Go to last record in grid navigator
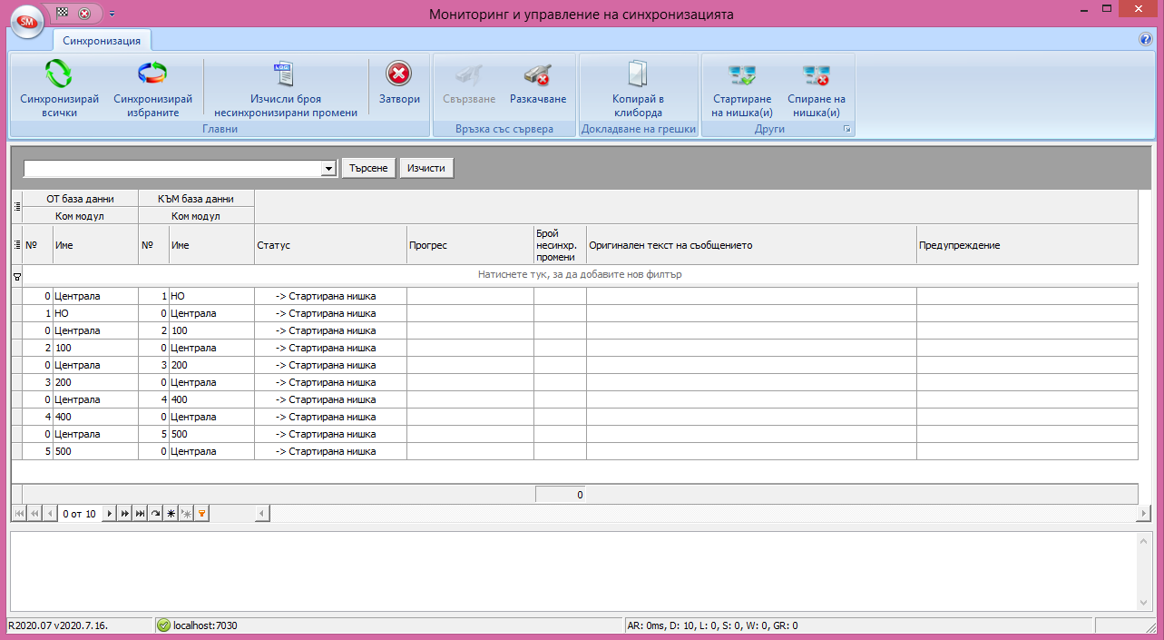1164x640 pixels. 140,514
